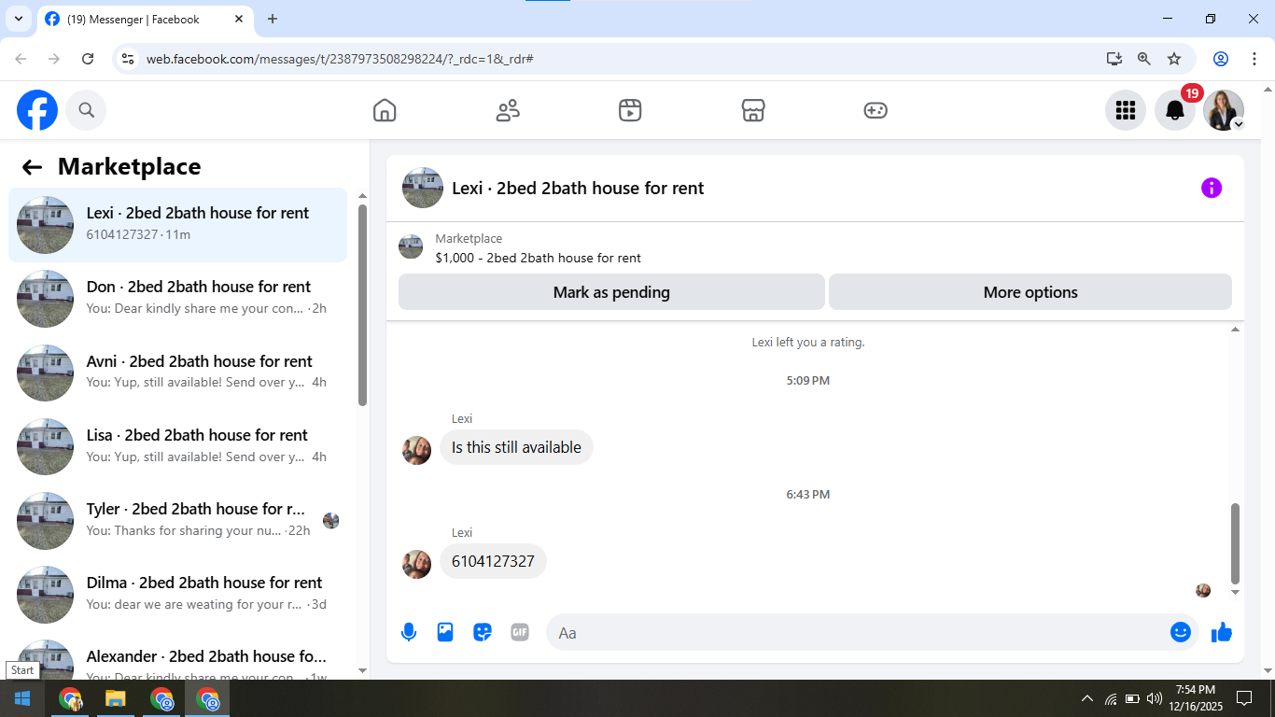Open the taskbar clock showing 7:54 PM
The height and width of the screenshot is (717, 1275).
(1195, 698)
